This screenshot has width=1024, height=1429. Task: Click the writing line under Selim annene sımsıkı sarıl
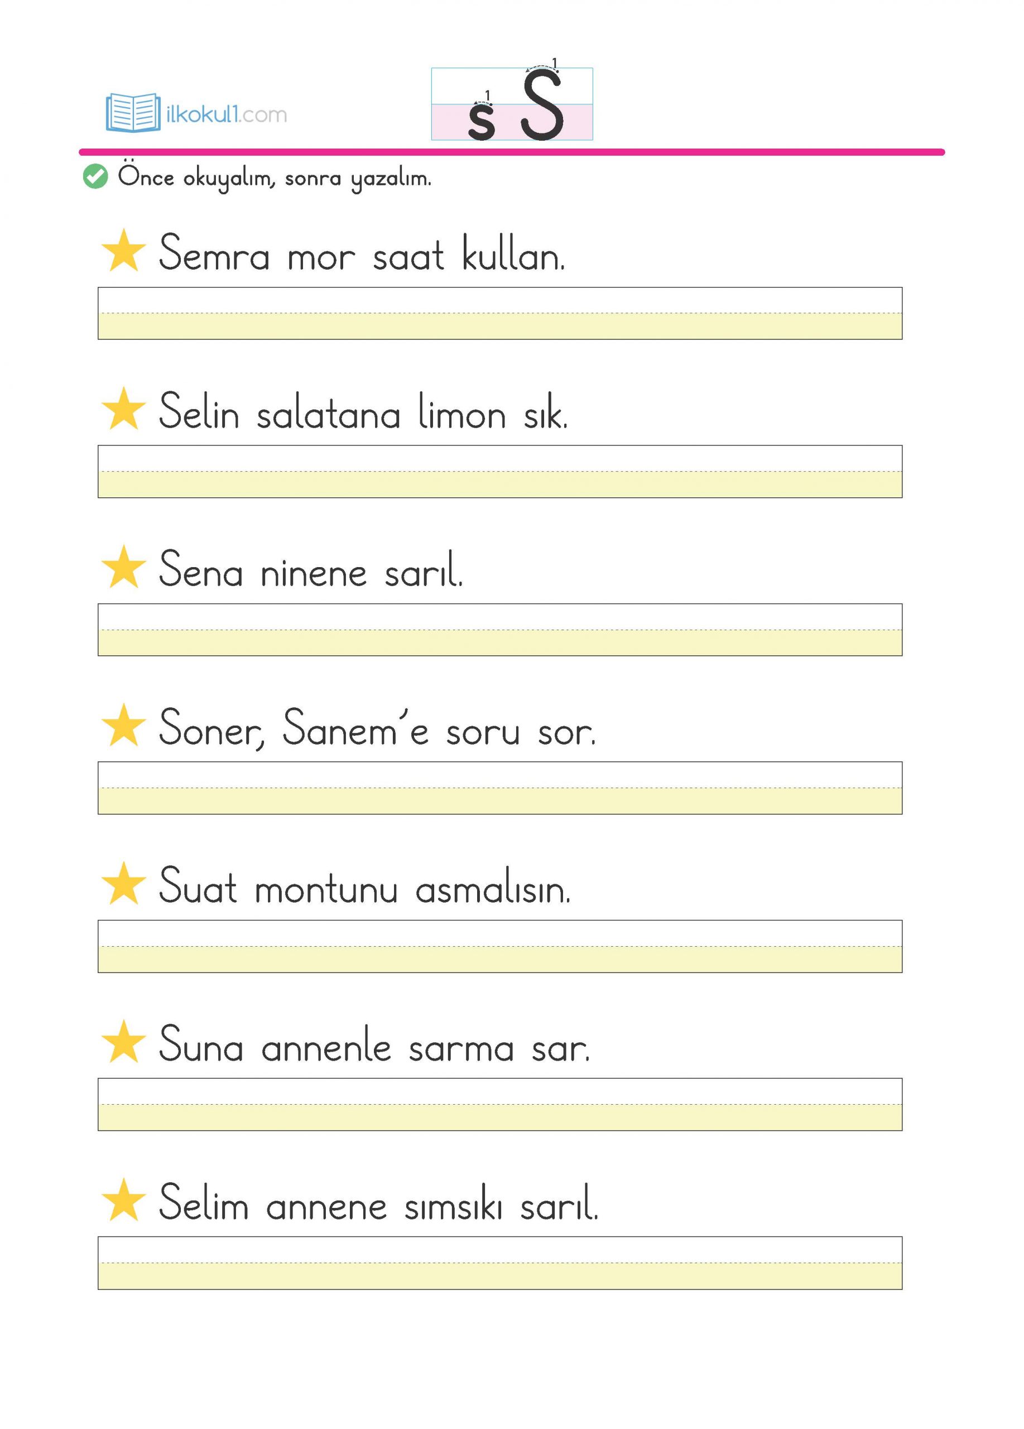pos(499,1262)
